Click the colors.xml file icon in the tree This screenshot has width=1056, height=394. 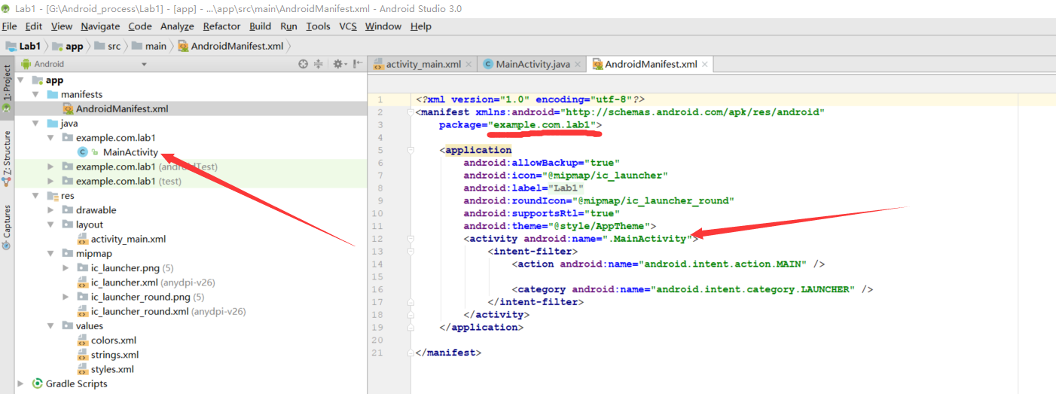click(x=83, y=341)
